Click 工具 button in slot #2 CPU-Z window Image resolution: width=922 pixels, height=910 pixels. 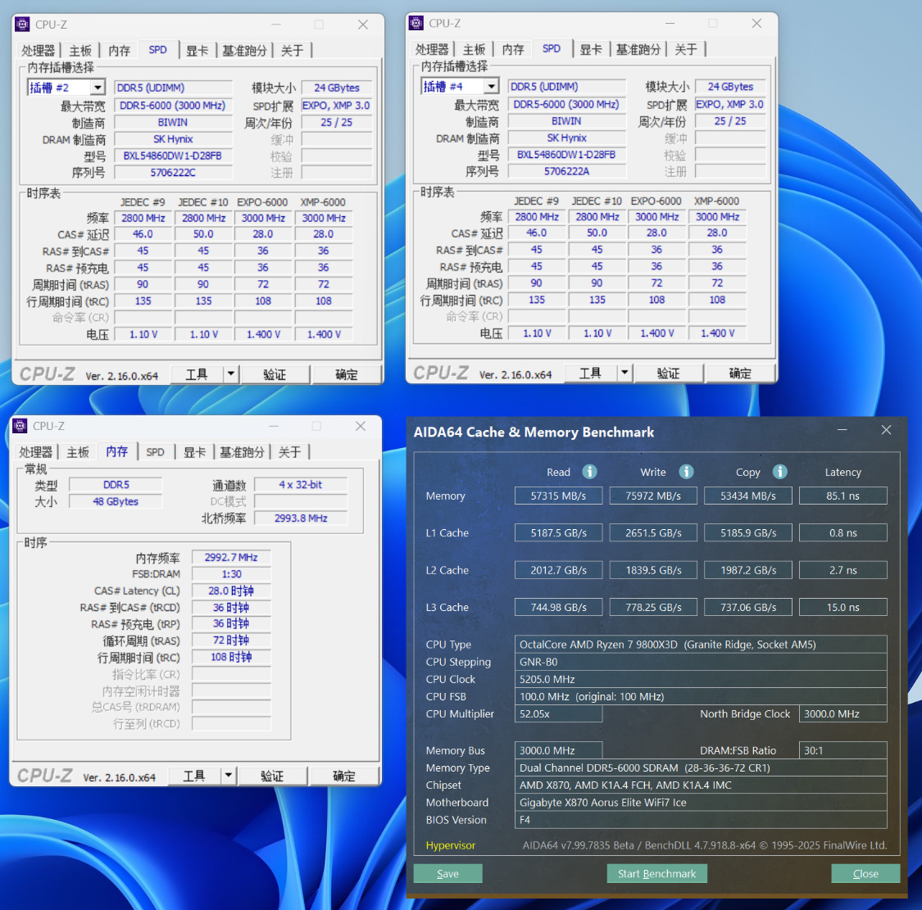tap(197, 374)
